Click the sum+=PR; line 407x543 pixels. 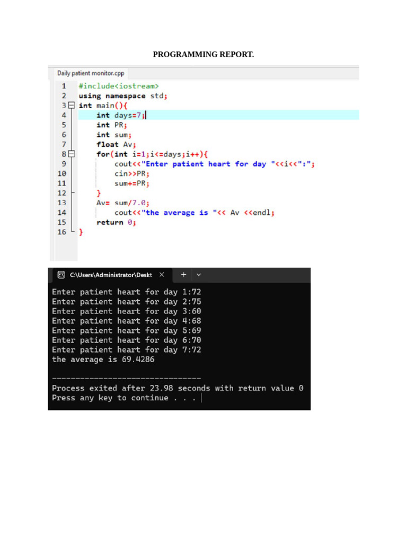click(x=132, y=183)
